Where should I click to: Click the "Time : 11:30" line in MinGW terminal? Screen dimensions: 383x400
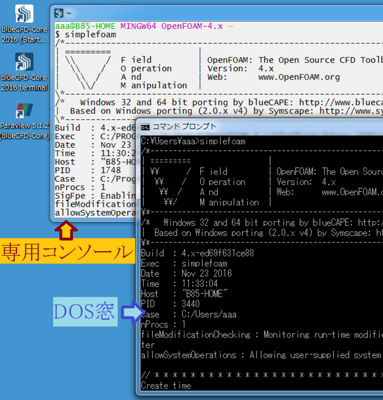[x=95, y=153]
